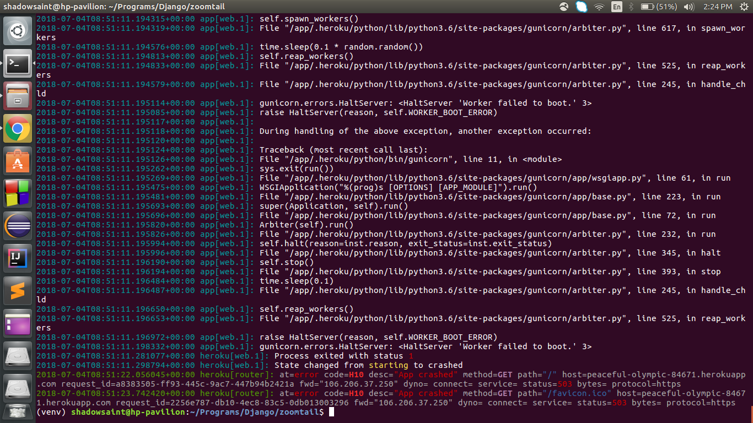This screenshot has height=423, width=753.
Task: Click the arbiter.py 'line 232, in run' text
Action: click(x=676, y=234)
